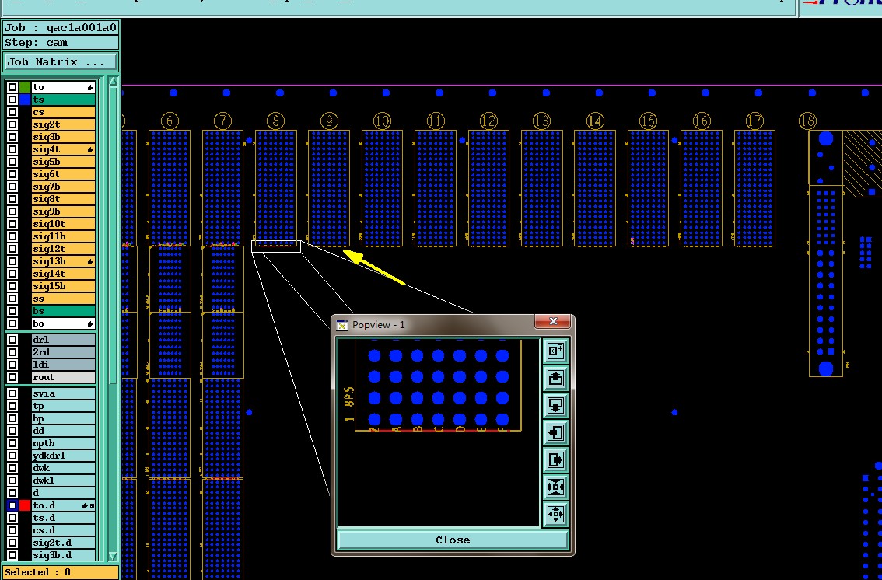882x580 pixels.
Task: Select the sig5b layer name
Action: (63, 162)
